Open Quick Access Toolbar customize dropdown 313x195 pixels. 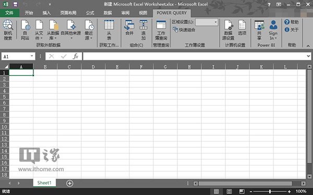[50, 4]
